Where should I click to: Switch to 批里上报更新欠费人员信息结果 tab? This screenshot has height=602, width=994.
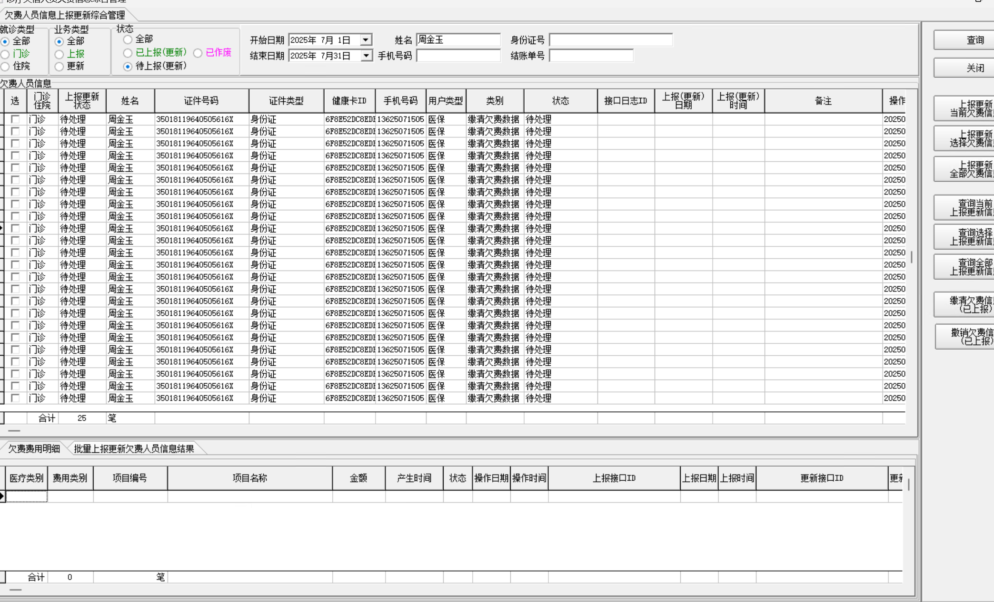pyautogui.click(x=134, y=448)
